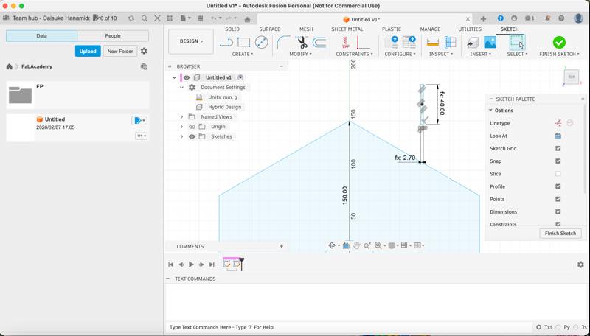Collapse the Document Settings node
Image resolution: width=590 pixels, height=336 pixels.
click(x=181, y=87)
